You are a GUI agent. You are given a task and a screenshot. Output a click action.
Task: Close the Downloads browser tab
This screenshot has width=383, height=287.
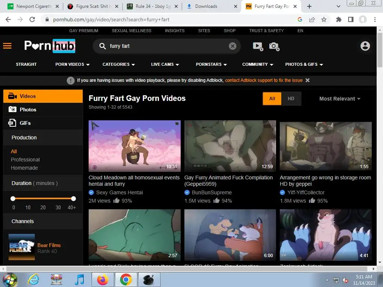236,6
